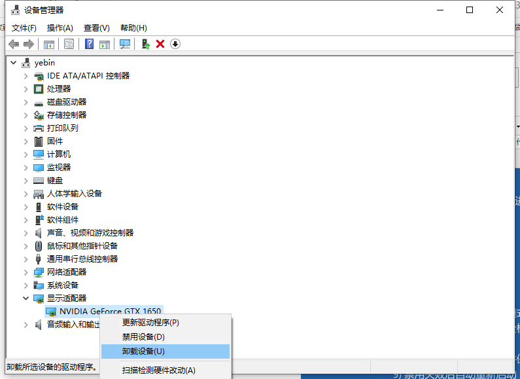520x379 pixels.
Task: Close the 设备管理器 window
Action: [x=500, y=10]
